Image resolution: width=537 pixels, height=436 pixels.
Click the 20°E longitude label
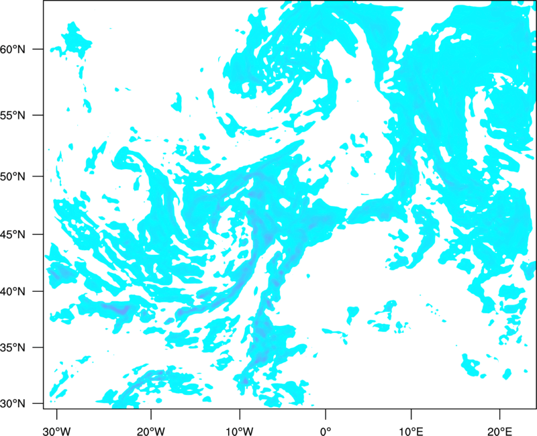click(499, 431)
